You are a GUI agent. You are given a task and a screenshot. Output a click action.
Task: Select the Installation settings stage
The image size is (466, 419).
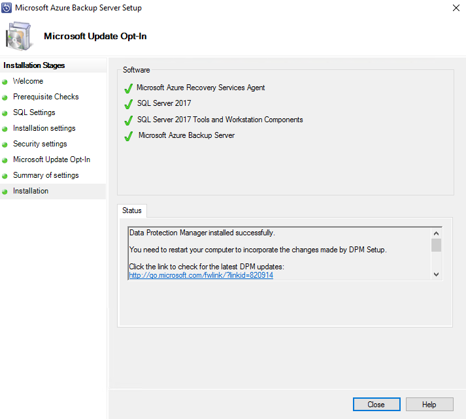tap(44, 128)
